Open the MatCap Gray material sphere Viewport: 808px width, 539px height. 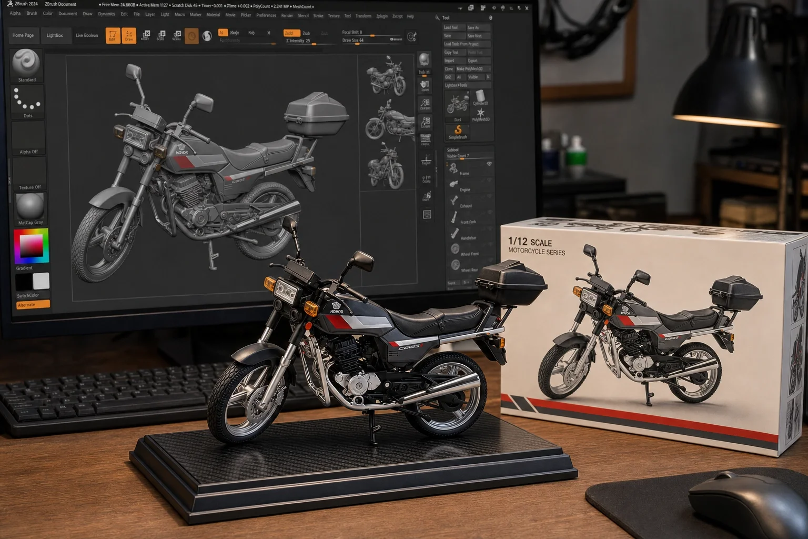31,208
